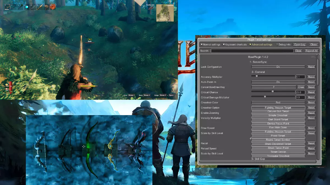This screenshot has width=330, height=185.
Task: Select the blue orb in hotbar slot 4
Action: click(27, 7)
